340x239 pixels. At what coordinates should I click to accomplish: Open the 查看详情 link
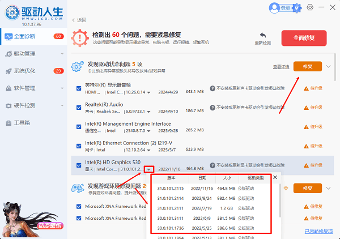click(281, 67)
